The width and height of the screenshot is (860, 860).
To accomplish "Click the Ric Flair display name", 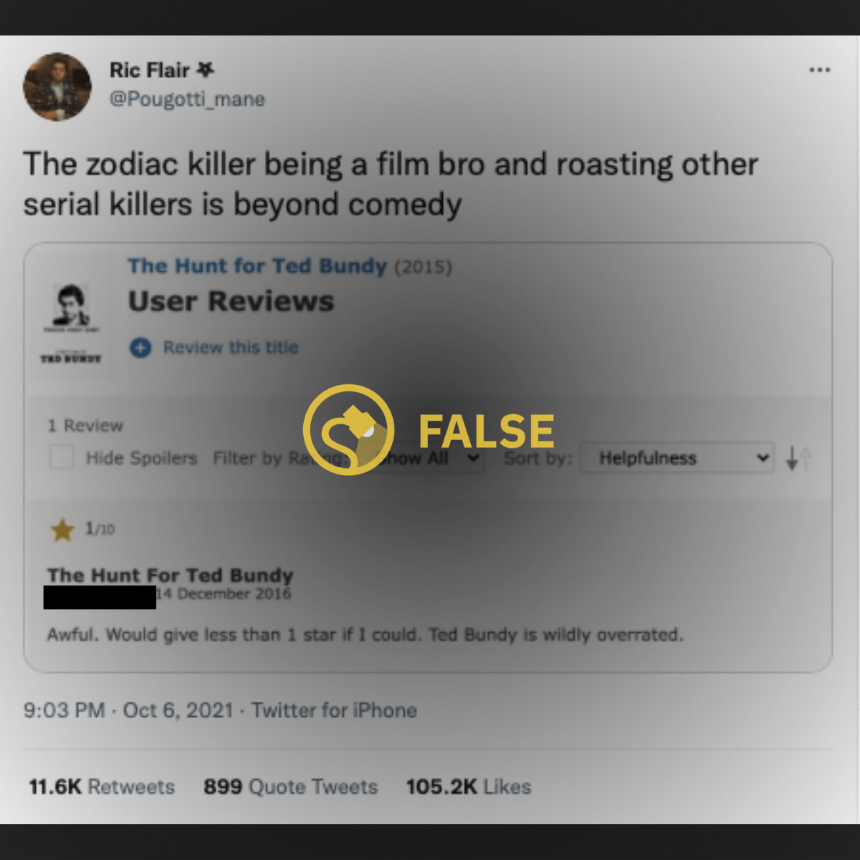I will 150,70.
